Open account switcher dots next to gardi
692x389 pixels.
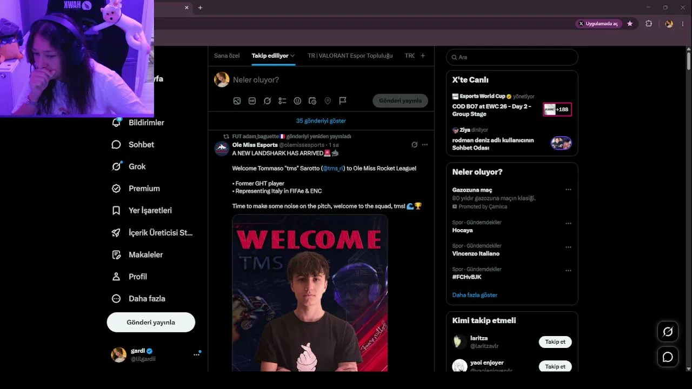click(196, 354)
